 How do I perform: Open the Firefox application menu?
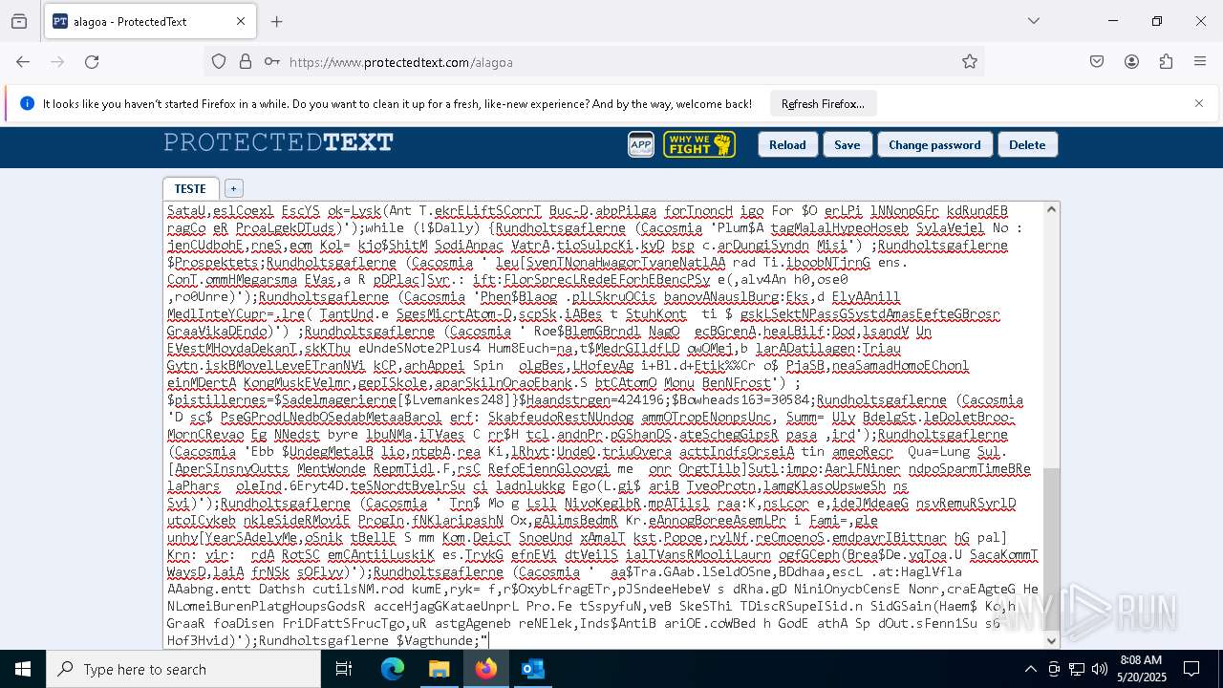[1200, 62]
